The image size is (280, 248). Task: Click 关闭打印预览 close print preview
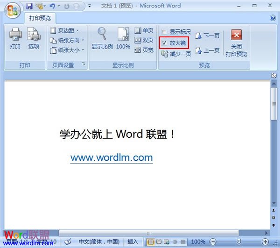(236, 43)
